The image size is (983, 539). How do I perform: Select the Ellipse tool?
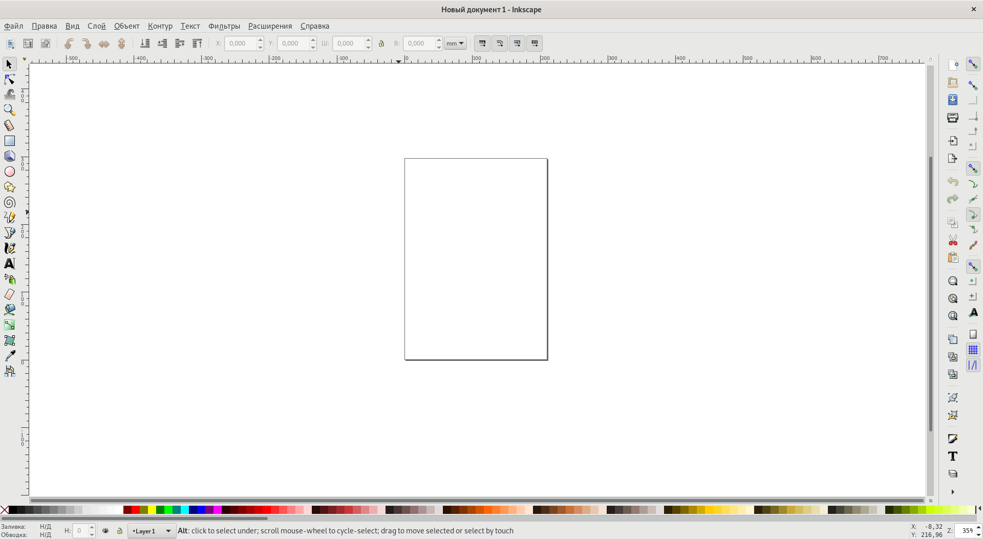(9, 171)
